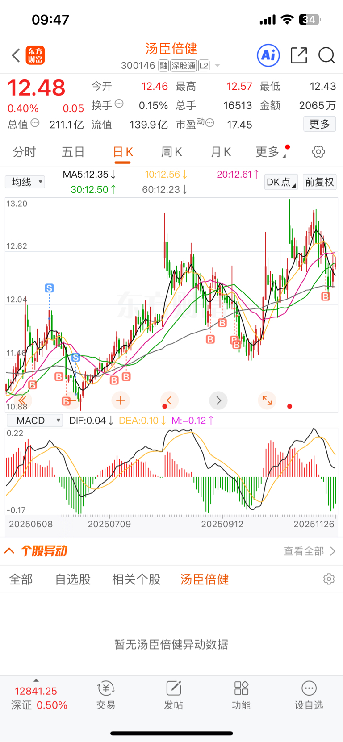Open 个股异动 settings gear icon
343x742 pixels.
(x=329, y=579)
